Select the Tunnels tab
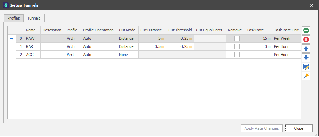Image resolution: width=319 pixels, height=137 pixels. pyautogui.click(x=34, y=18)
